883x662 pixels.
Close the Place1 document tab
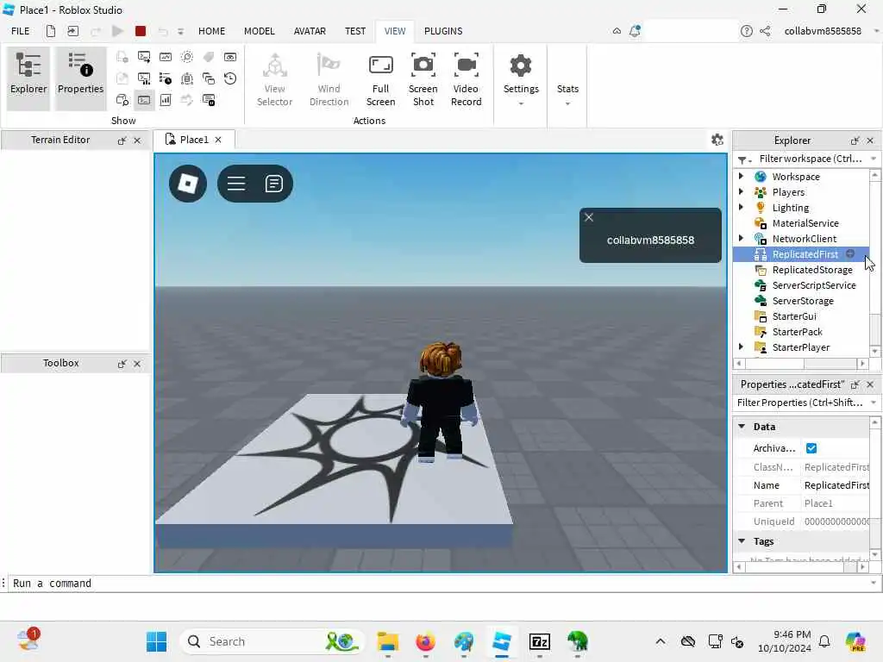pyautogui.click(x=218, y=140)
